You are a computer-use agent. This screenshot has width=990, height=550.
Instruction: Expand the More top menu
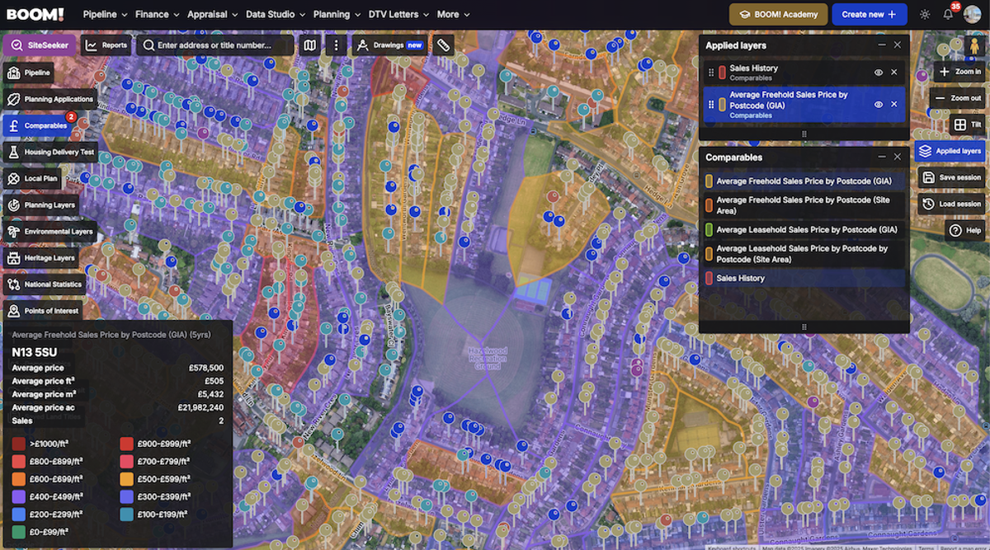[x=453, y=14]
